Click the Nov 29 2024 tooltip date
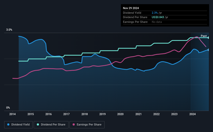 click(x=131, y=8)
